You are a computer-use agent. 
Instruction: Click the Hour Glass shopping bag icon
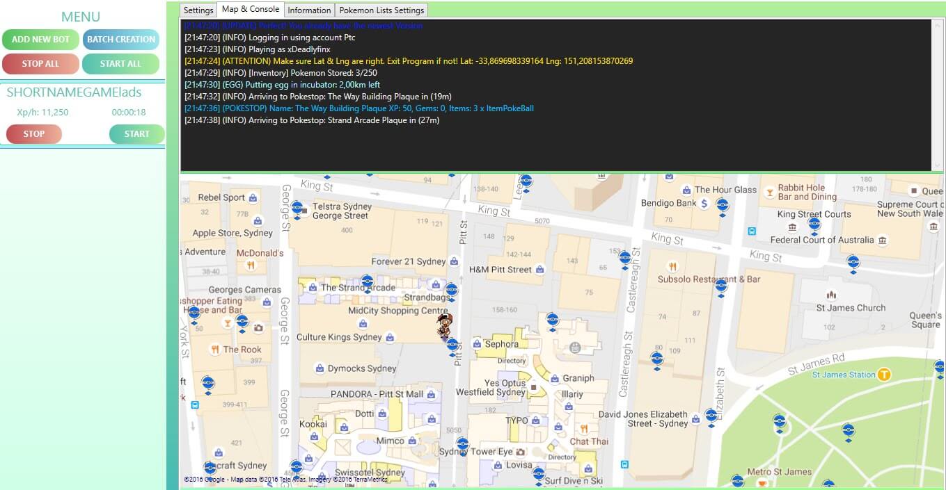(x=686, y=190)
